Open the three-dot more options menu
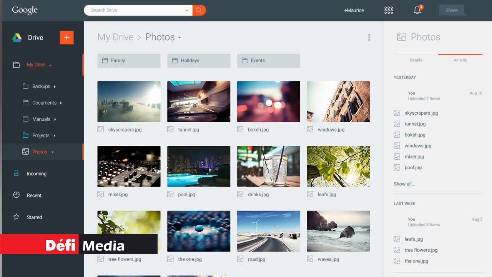The height and width of the screenshot is (277, 492). (369, 37)
